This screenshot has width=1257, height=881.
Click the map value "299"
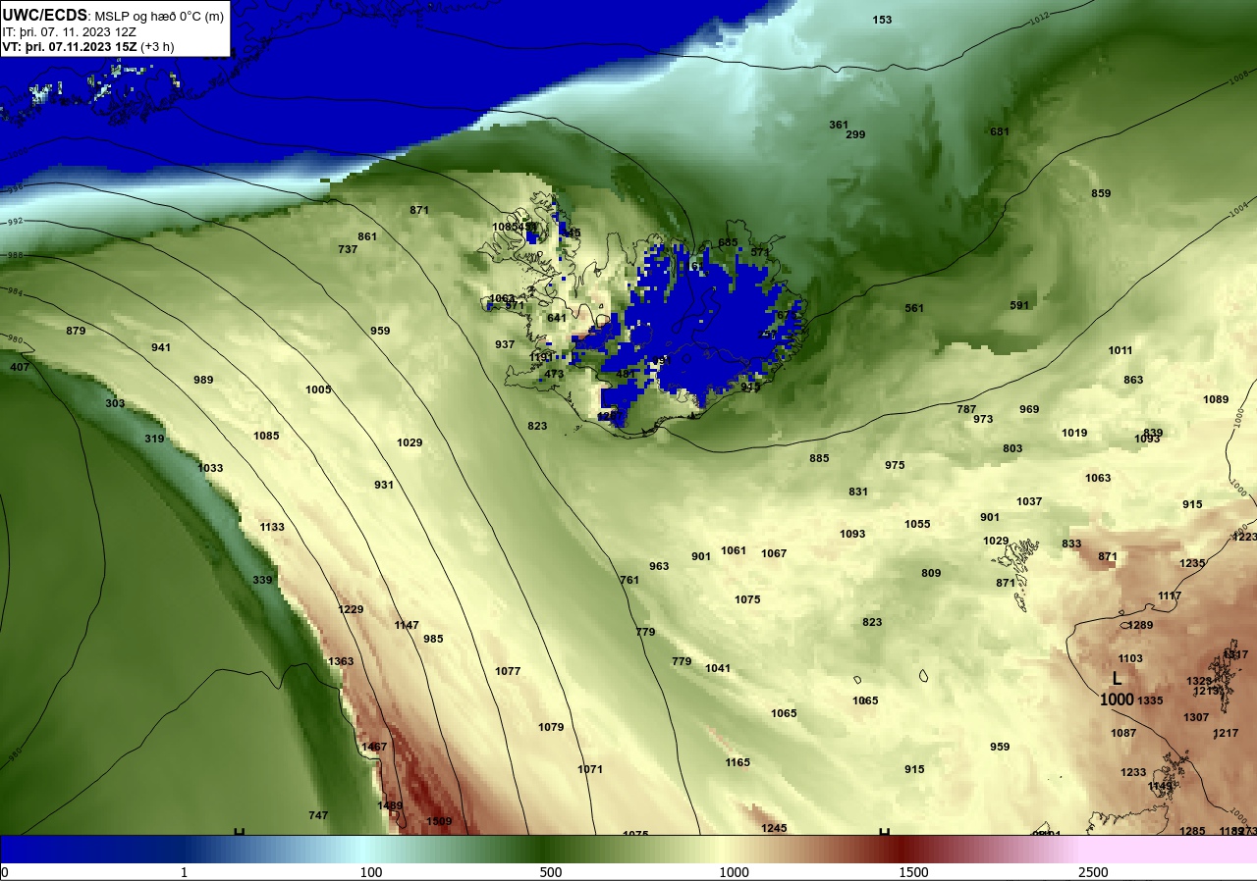855,134
